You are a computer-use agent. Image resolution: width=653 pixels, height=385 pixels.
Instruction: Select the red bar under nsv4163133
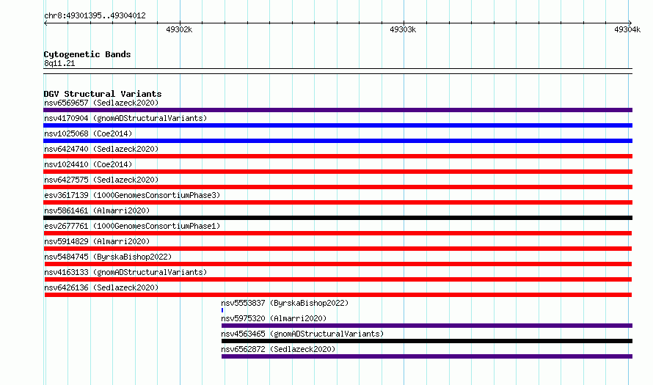[x=338, y=279]
